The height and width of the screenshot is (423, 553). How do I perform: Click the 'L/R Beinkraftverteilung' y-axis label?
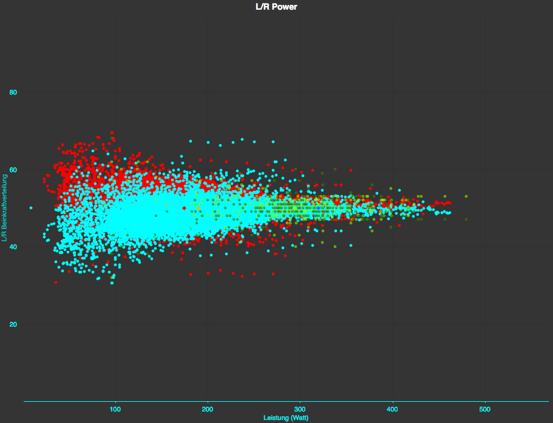pyautogui.click(x=4, y=208)
